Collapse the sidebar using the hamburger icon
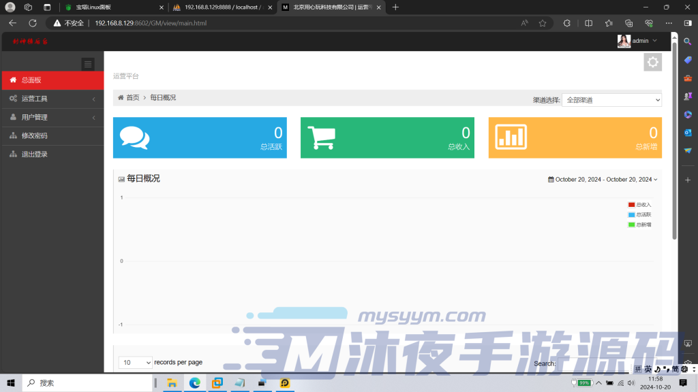Screen dimensions: 698x392 88,64
